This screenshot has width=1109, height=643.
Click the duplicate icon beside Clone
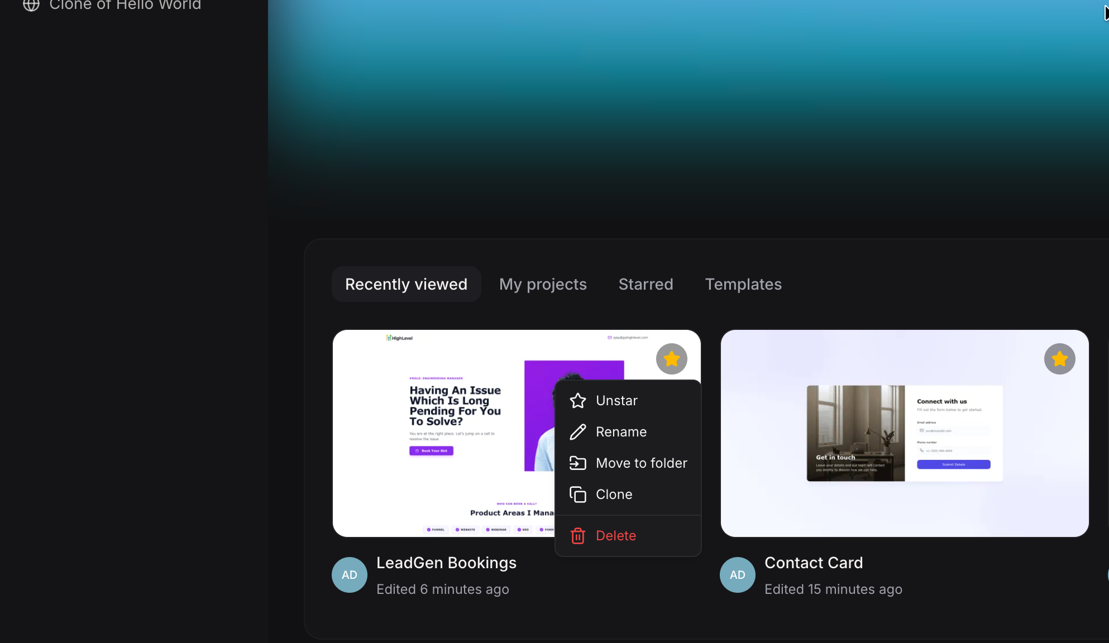[x=577, y=494]
